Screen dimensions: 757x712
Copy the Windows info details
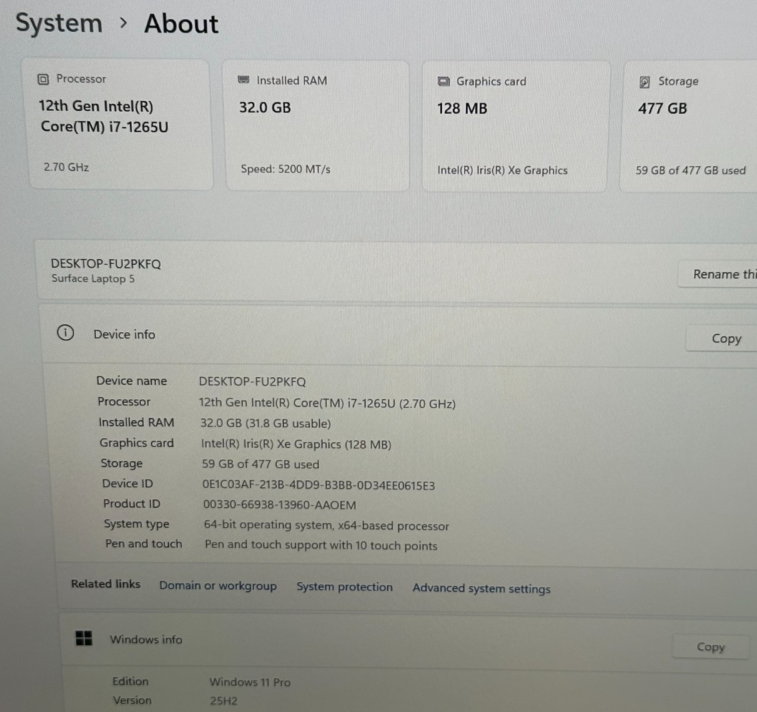(x=711, y=646)
